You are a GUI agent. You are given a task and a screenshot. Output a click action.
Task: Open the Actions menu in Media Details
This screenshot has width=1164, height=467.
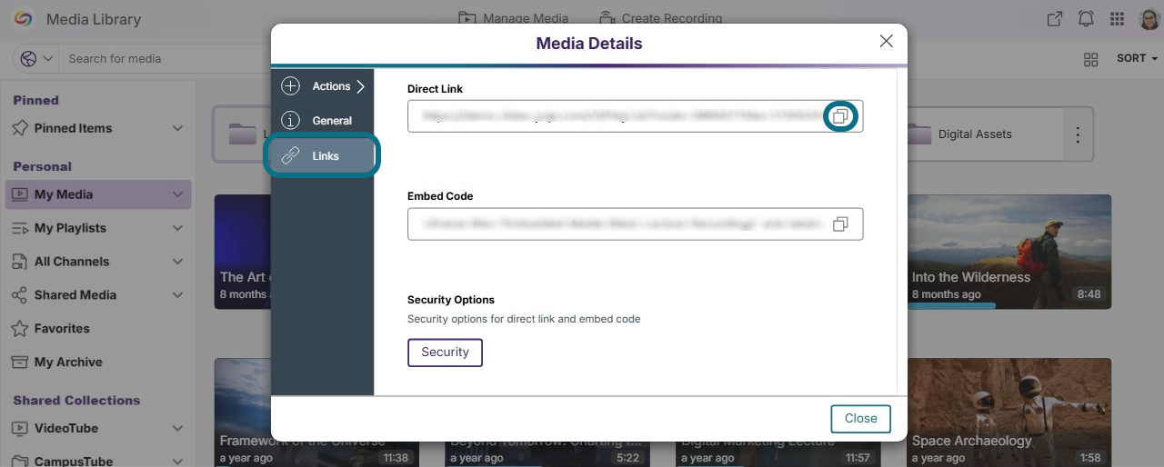(323, 86)
